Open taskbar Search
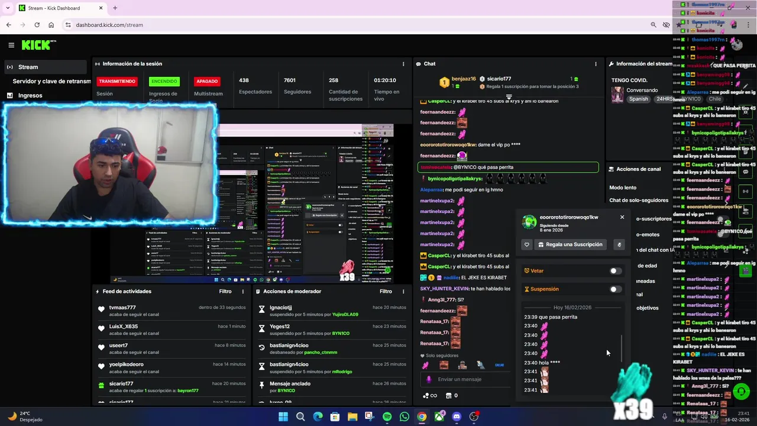This screenshot has width=757, height=426. 300,417
